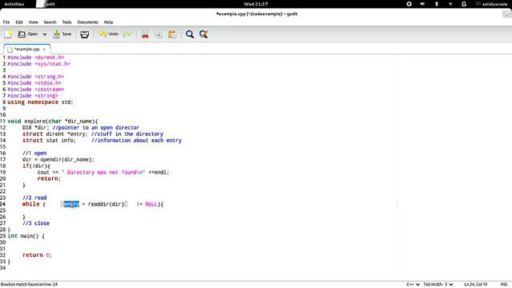Click the highlighted word entry on line 24
The height and width of the screenshot is (288, 512).
71,204
